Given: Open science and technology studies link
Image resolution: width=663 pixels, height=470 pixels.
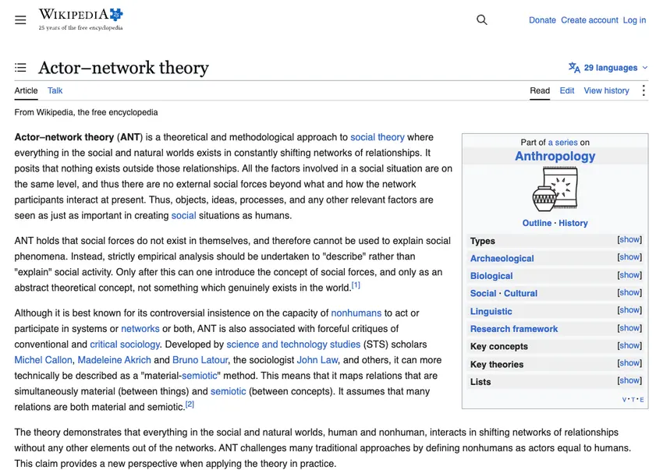Looking at the screenshot, I should click(x=293, y=345).
